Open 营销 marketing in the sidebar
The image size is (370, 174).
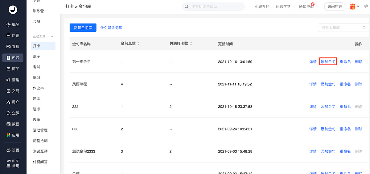click(13, 80)
